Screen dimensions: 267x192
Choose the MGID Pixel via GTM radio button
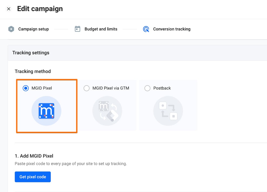pos(86,88)
